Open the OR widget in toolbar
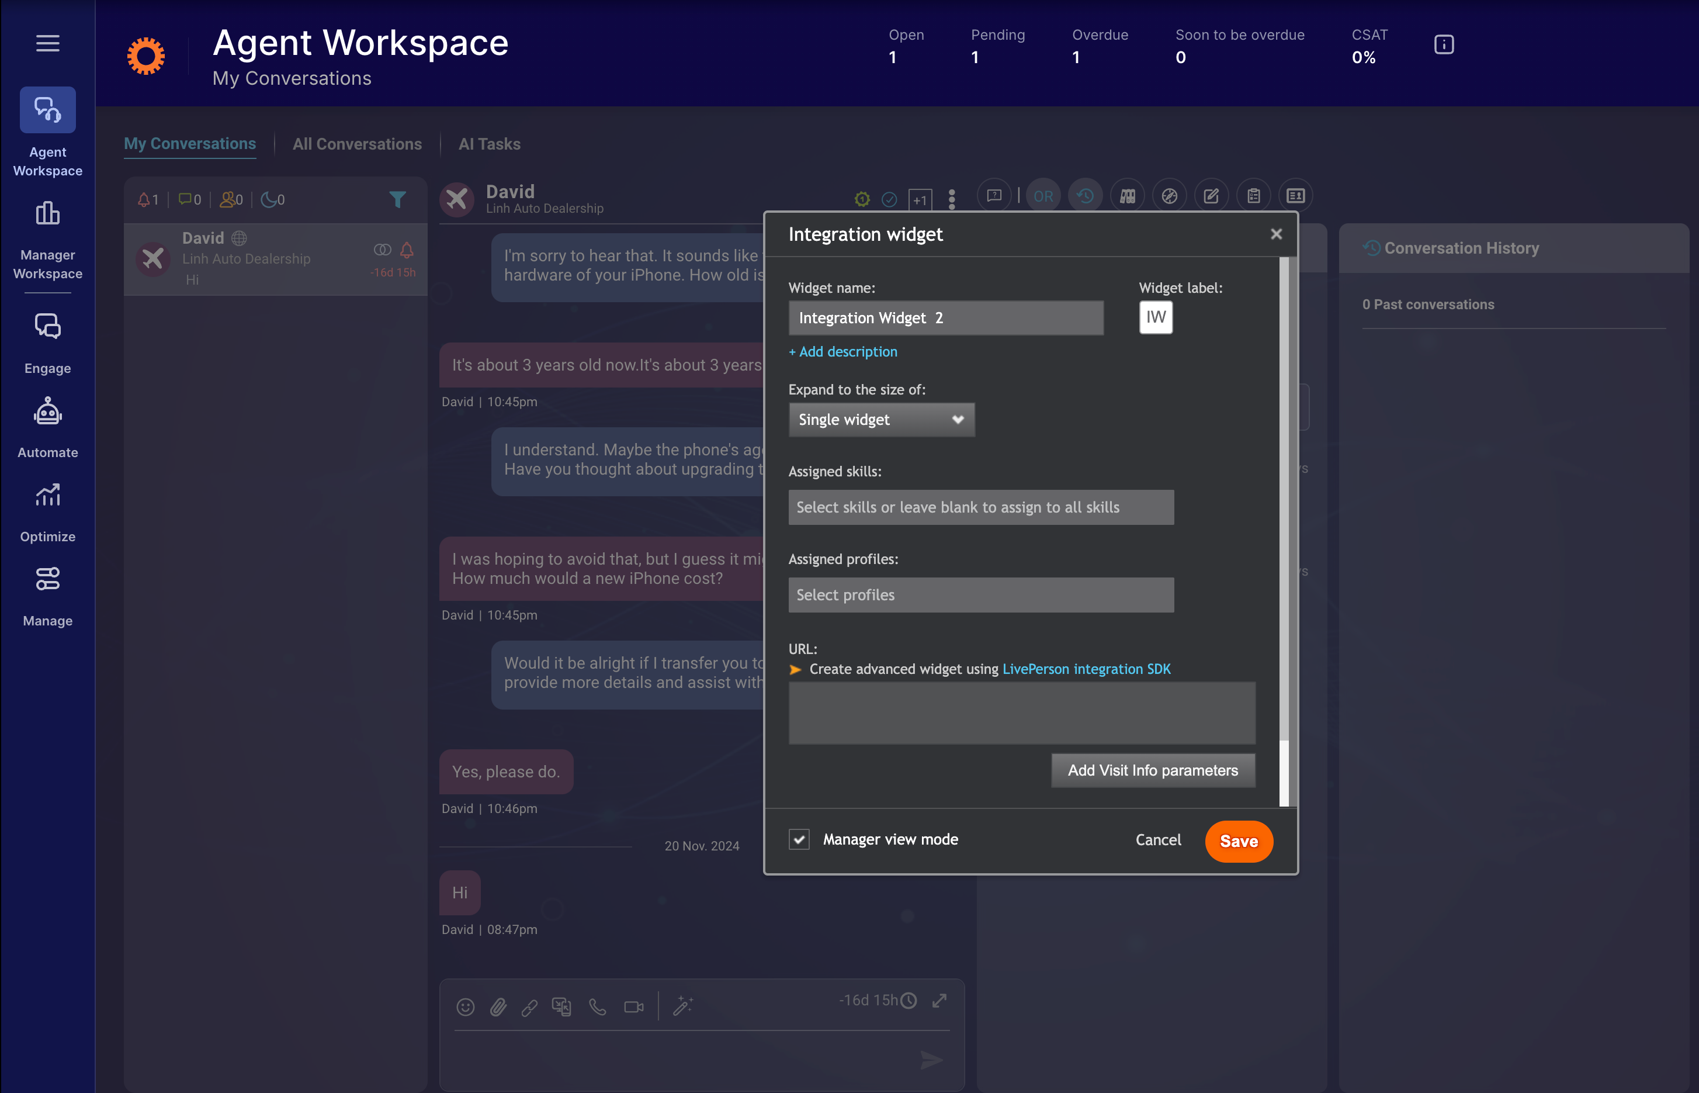 pyautogui.click(x=1043, y=196)
